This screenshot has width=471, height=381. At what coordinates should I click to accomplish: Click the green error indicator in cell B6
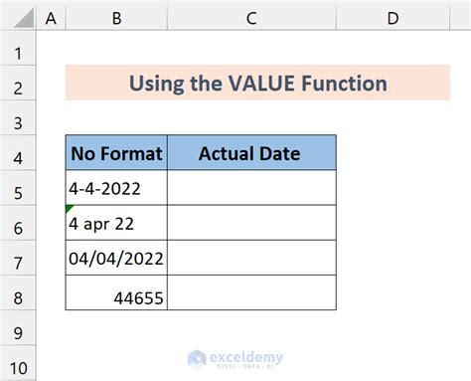(x=70, y=209)
